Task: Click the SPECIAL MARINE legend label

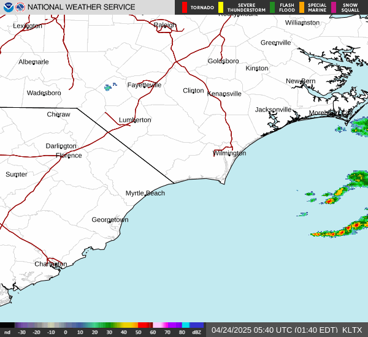Action: (317, 7)
